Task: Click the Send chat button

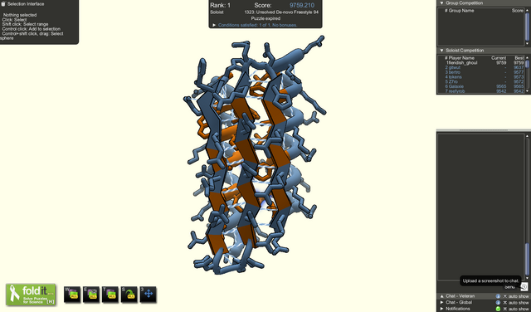Action: click(509, 287)
